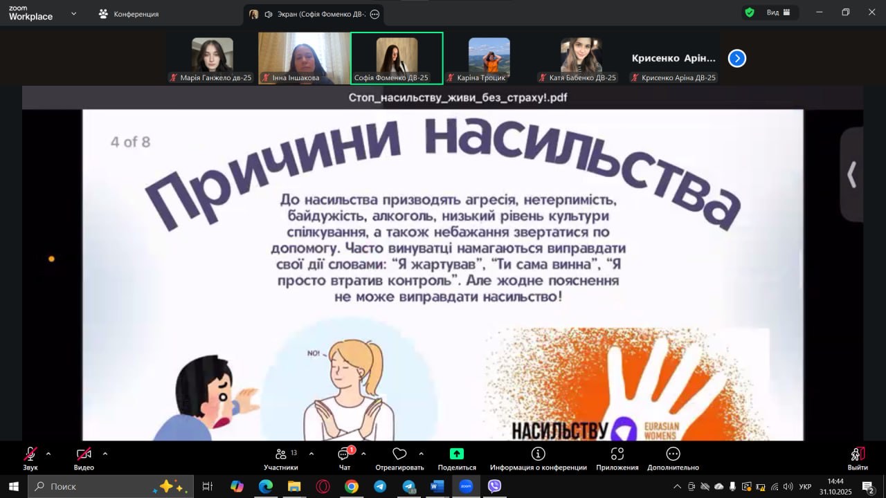Expand the arrow next to Участники
The width and height of the screenshot is (886, 498).
pyautogui.click(x=311, y=454)
